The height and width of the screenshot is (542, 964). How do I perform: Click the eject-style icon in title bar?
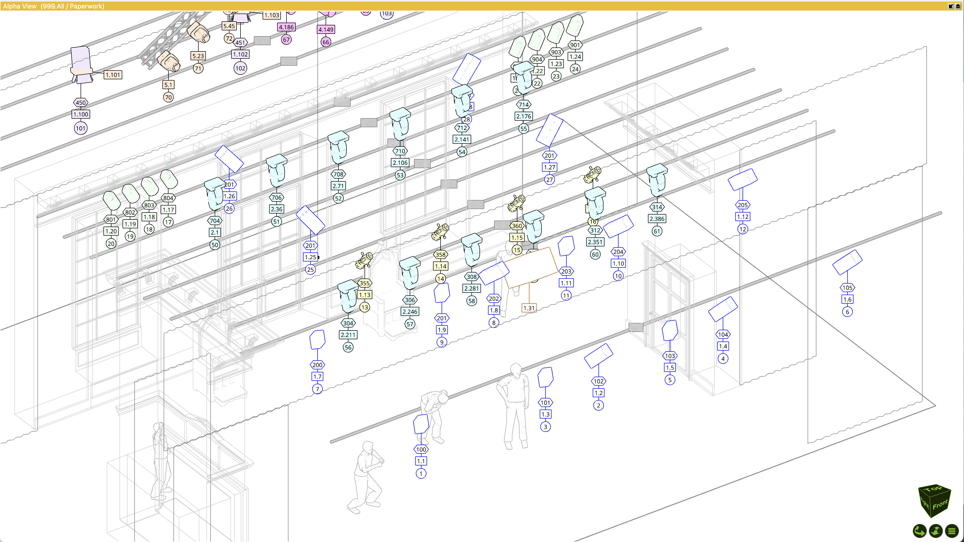958,6
